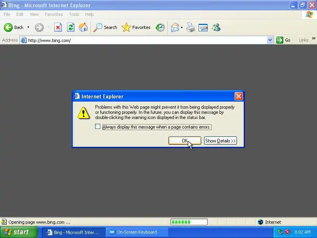
Task: Print the page with the printer icon
Action: click(x=191, y=27)
